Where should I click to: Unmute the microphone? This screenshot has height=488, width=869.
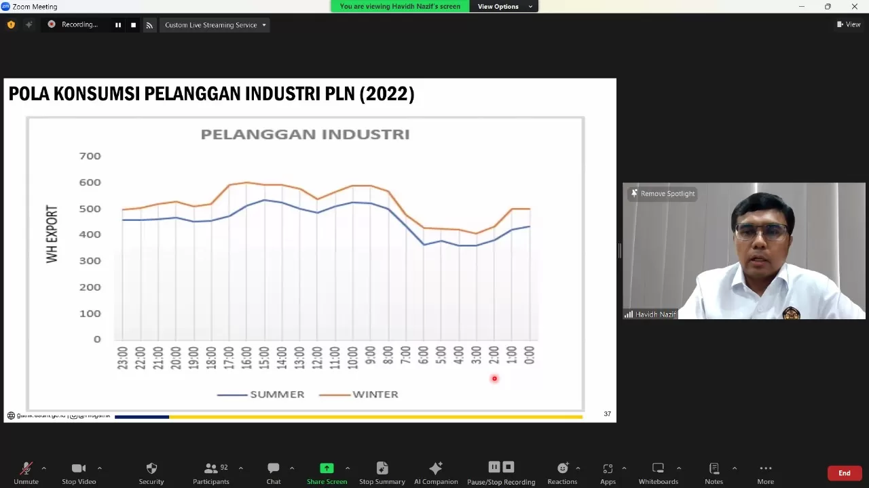pos(26,472)
